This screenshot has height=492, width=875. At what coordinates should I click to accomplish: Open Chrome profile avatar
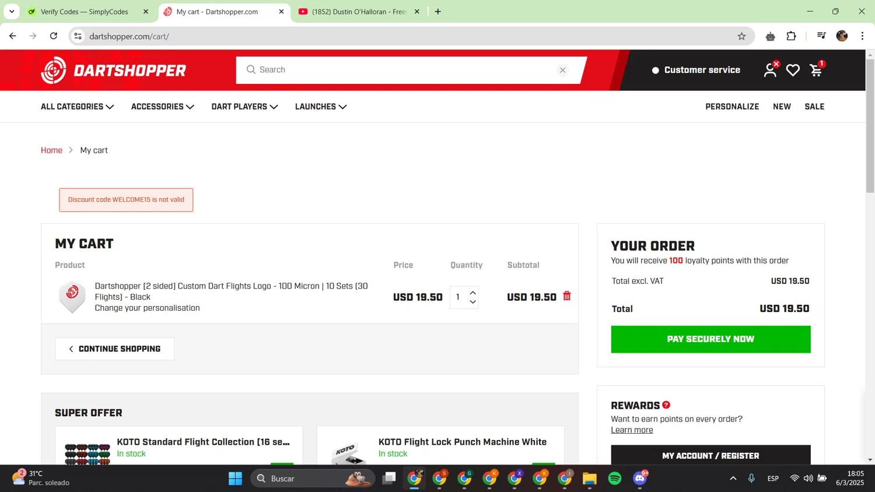pos(842,36)
